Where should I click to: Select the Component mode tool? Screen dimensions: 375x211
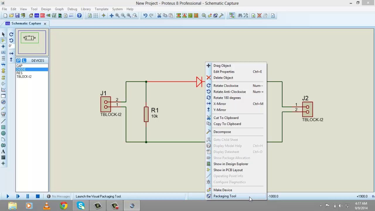(3, 40)
